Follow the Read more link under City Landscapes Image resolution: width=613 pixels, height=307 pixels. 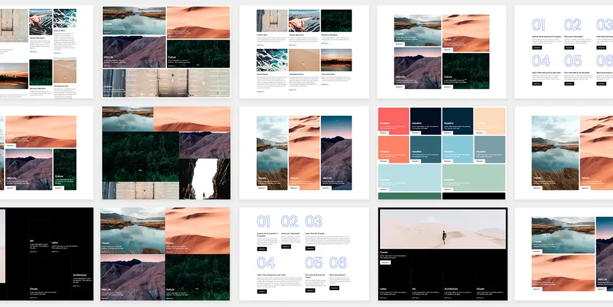tap(324, 85)
